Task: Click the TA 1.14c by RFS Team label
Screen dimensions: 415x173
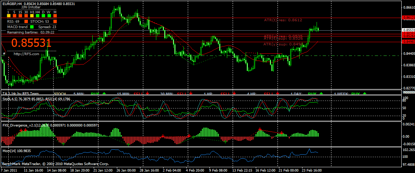Action: pos(21,93)
